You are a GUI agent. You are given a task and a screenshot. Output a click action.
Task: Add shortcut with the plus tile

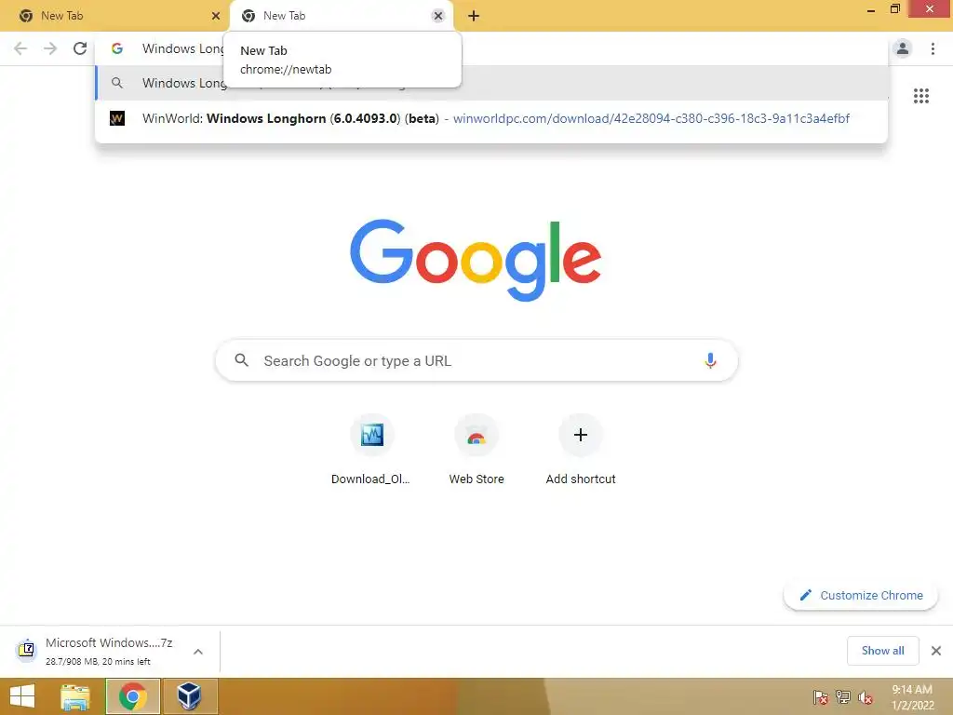(x=581, y=450)
